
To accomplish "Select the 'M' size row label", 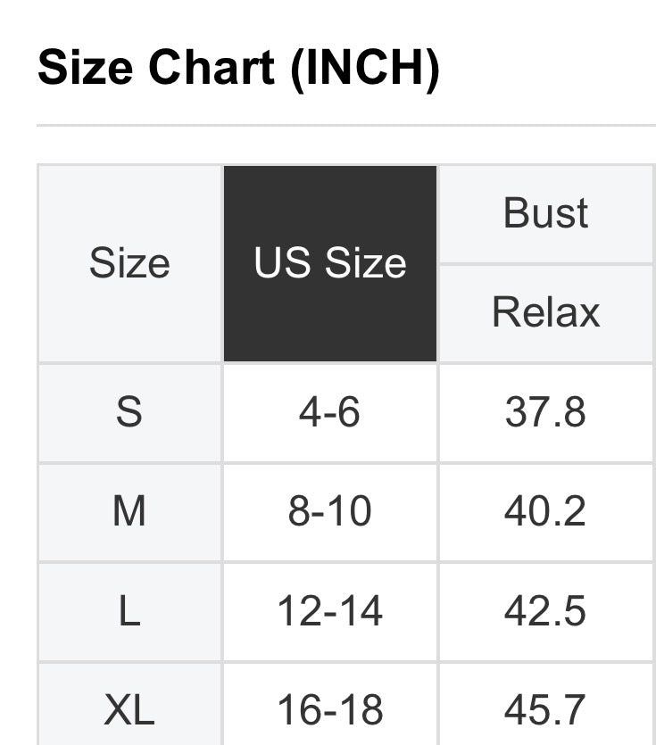I will click(x=129, y=512).
